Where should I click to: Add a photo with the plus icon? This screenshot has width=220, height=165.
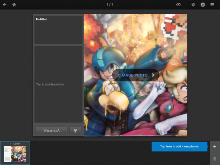point(214,147)
